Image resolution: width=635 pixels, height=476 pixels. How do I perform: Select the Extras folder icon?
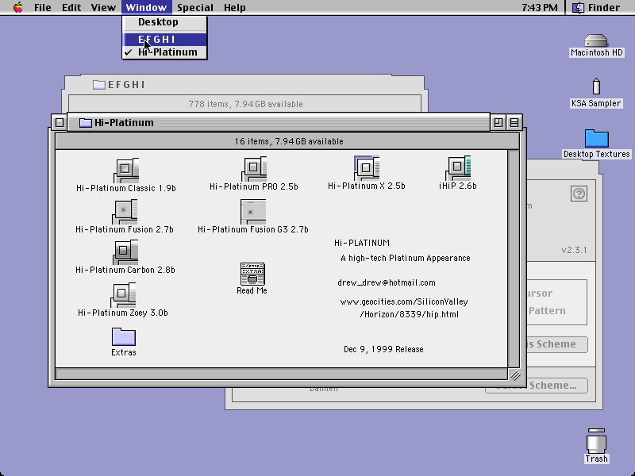124,336
